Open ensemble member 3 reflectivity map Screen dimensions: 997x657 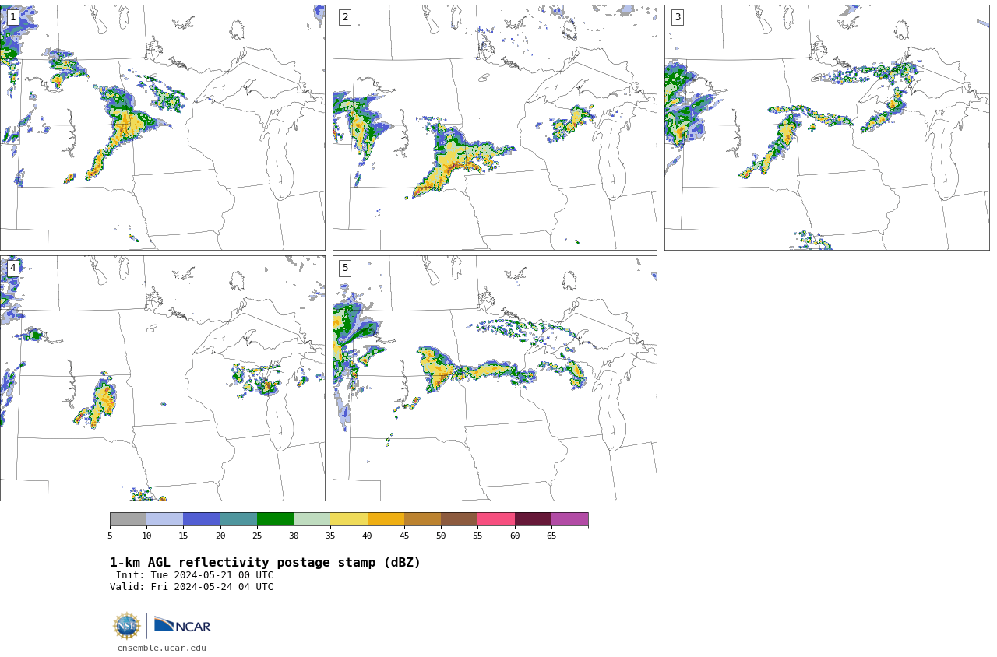(826, 128)
